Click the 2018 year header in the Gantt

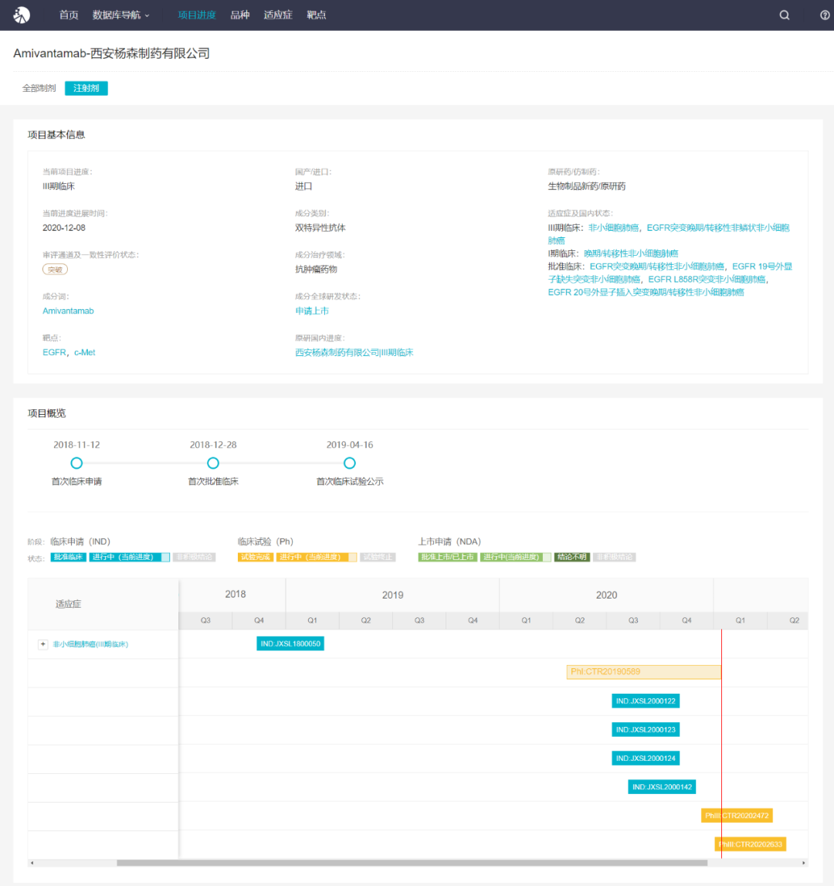click(232, 595)
